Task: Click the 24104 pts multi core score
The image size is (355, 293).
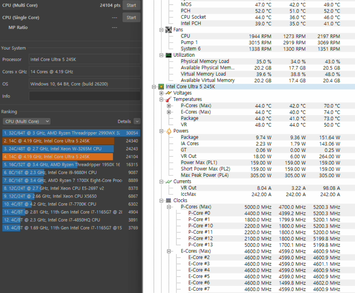Action: tap(110, 5)
